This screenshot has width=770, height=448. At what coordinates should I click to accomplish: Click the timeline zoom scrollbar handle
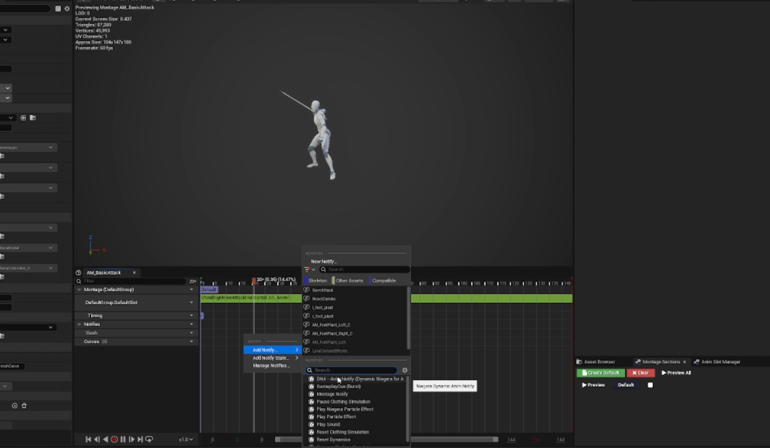click(452, 439)
